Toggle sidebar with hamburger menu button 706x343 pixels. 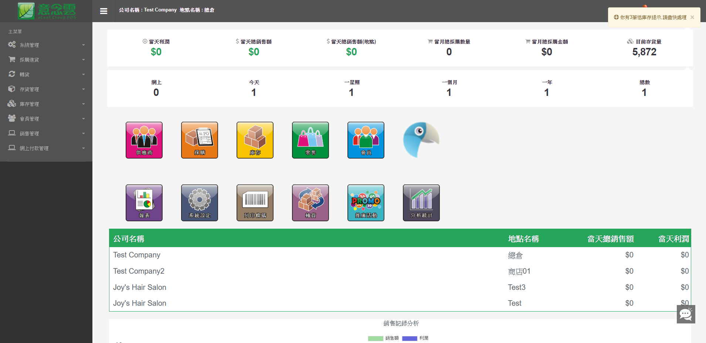104,11
